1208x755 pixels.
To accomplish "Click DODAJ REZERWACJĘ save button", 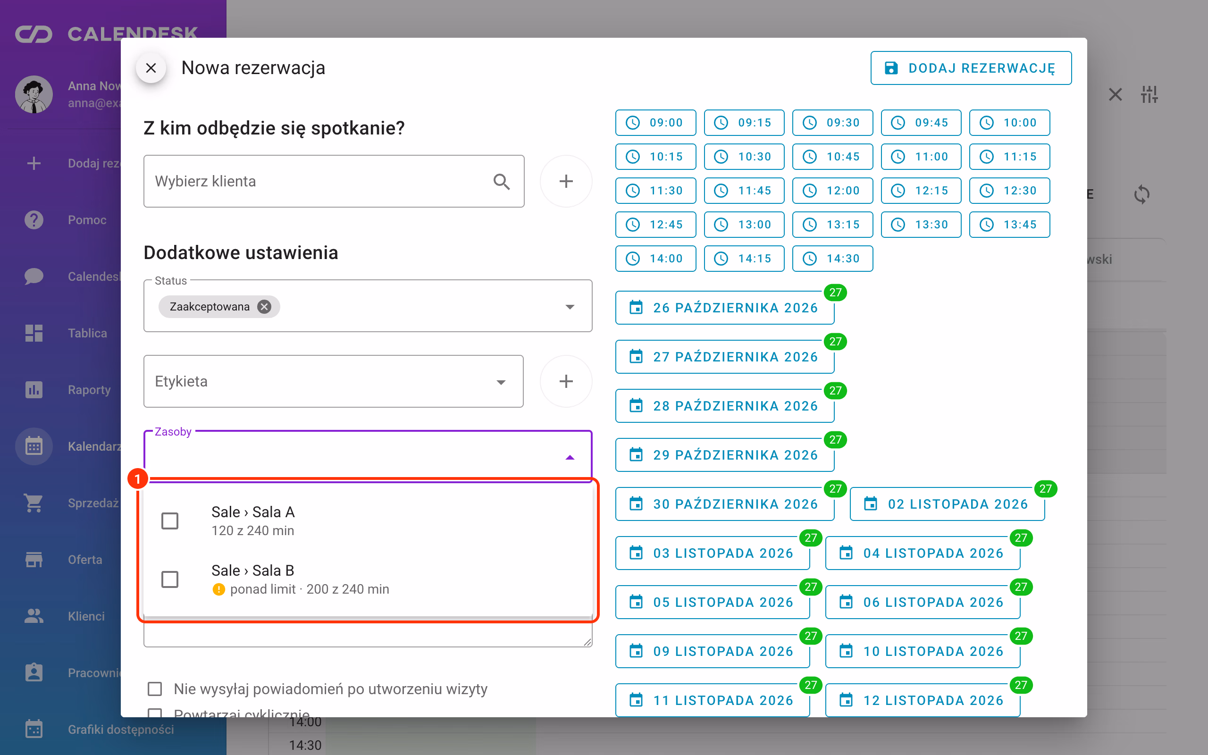I will [971, 68].
